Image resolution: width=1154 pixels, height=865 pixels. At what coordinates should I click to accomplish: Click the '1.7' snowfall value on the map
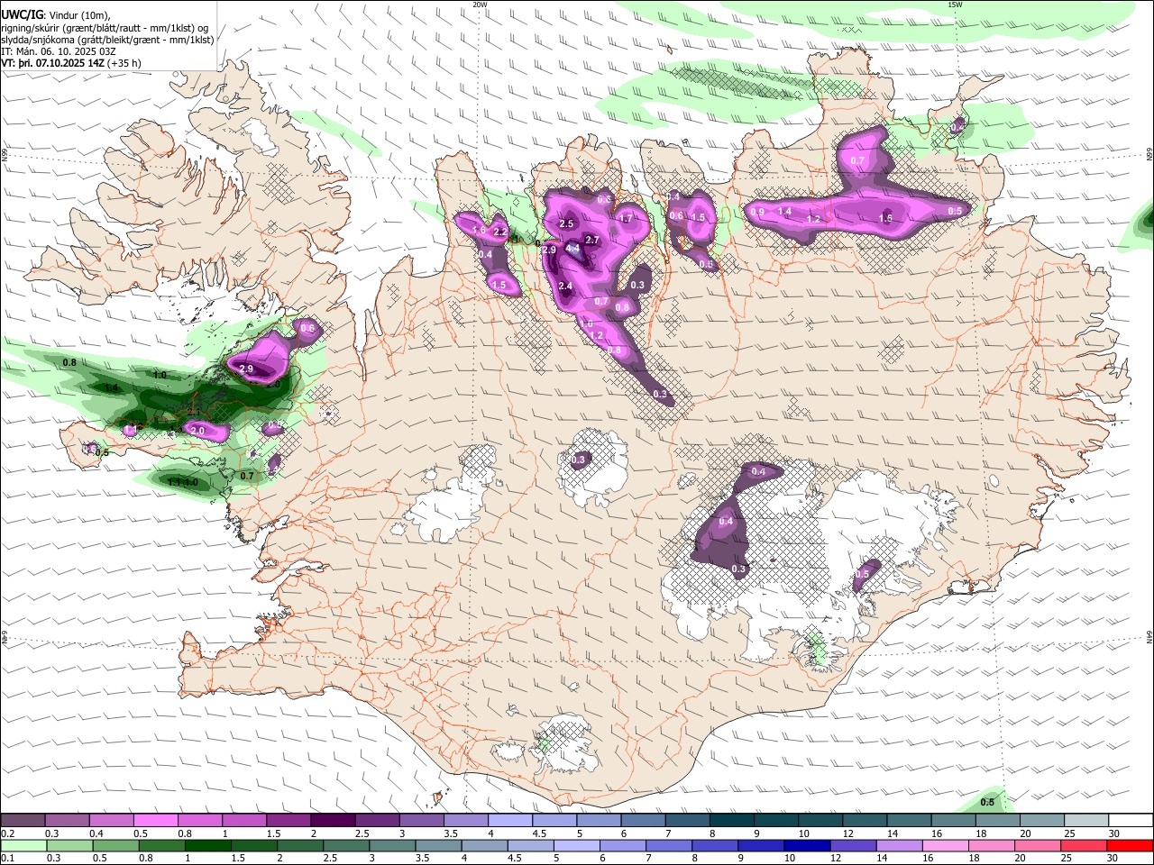[x=627, y=218]
